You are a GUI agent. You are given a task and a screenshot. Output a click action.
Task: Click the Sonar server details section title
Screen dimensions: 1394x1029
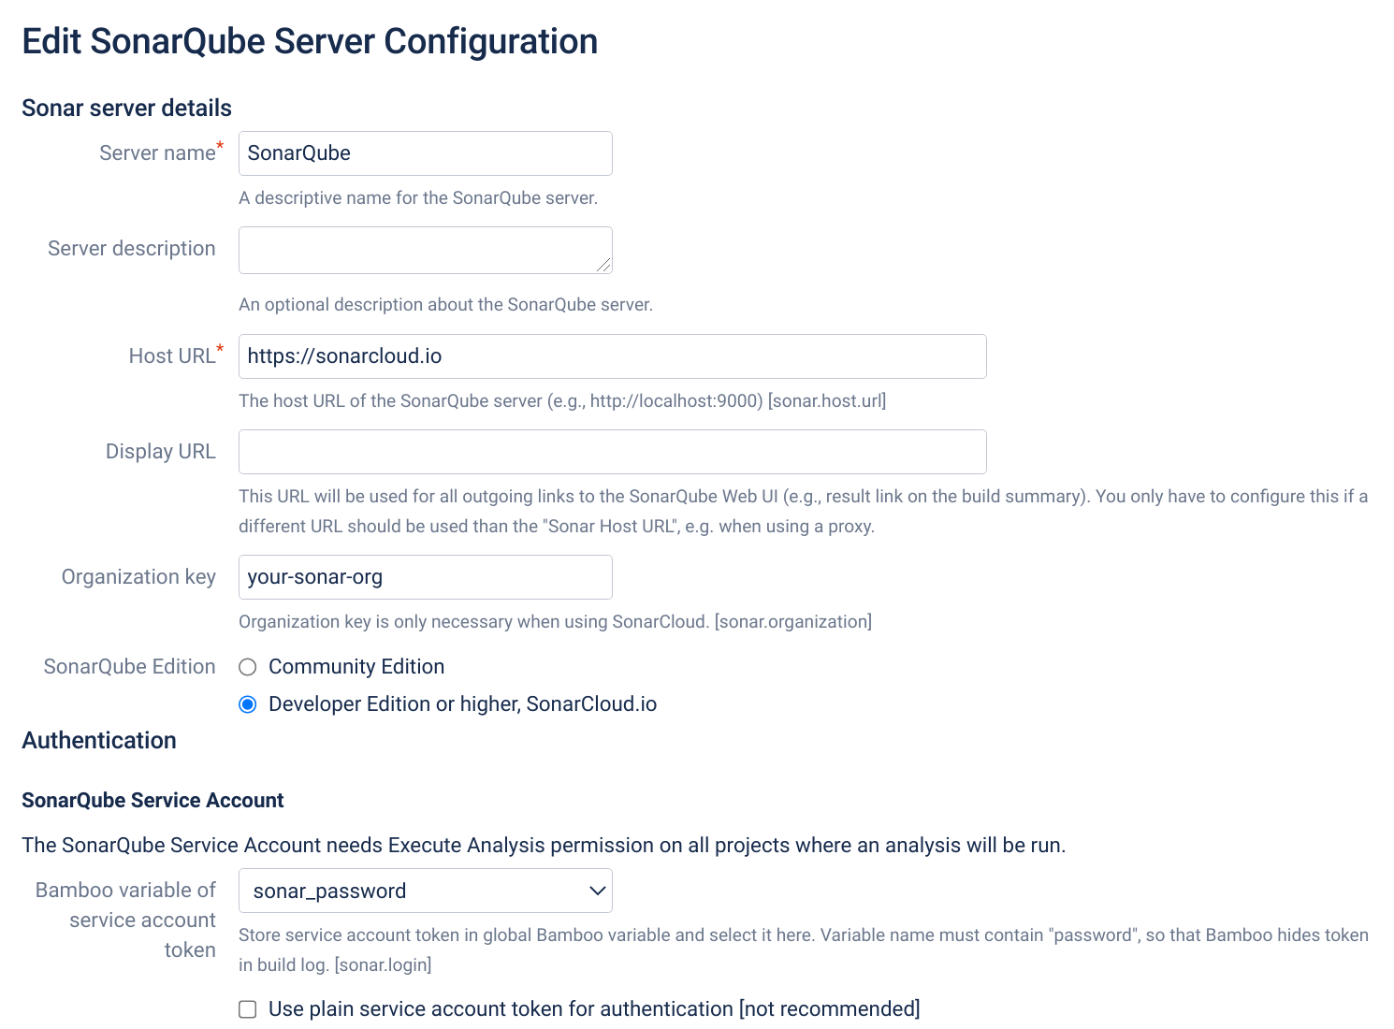click(x=126, y=108)
